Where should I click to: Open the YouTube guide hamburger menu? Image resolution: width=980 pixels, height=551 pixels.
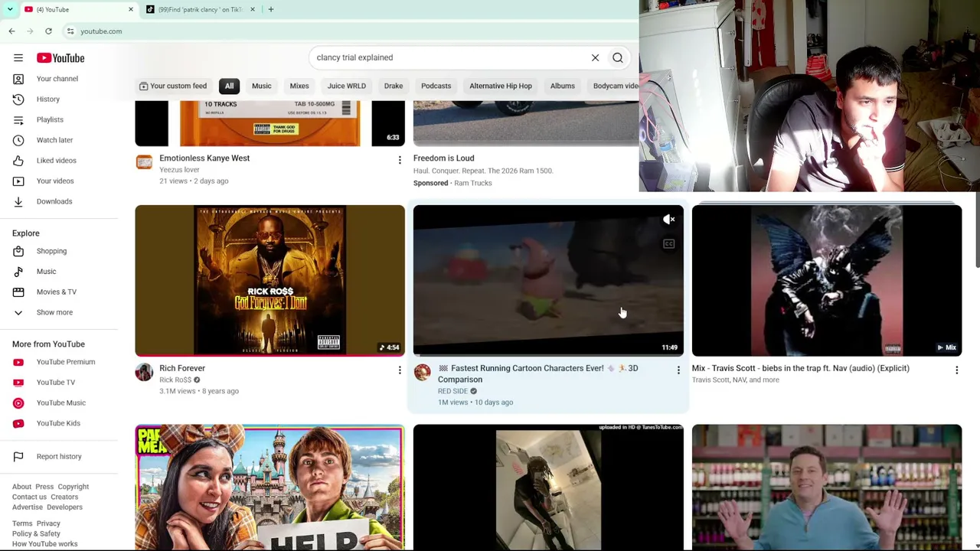[18, 58]
